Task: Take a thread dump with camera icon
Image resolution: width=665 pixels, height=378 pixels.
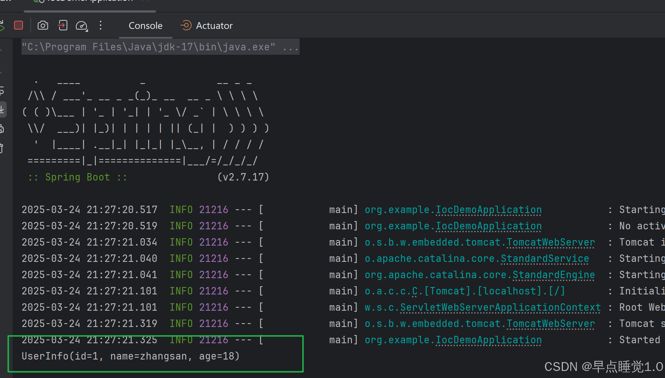Action: (x=43, y=25)
